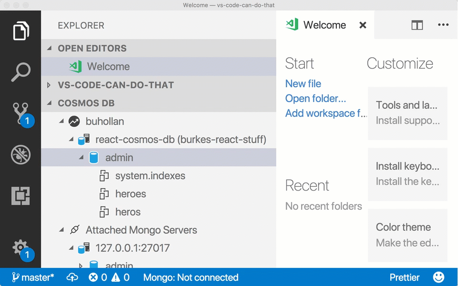The height and width of the screenshot is (286, 458).
Task: Select the Welcome tab
Action: pos(325,25)
